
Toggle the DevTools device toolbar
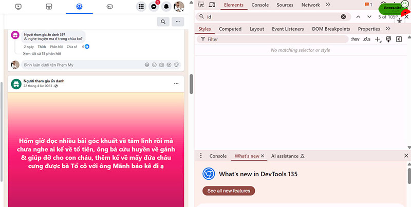coord(212,5)
